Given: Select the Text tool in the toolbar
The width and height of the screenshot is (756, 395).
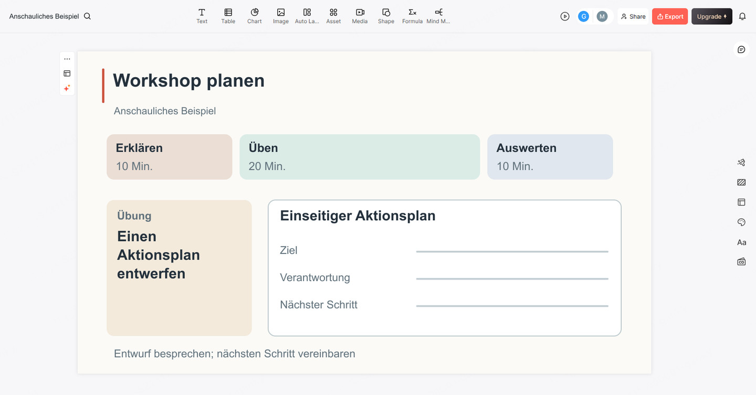Looking at the screenshot, I should tap(202, 16).
